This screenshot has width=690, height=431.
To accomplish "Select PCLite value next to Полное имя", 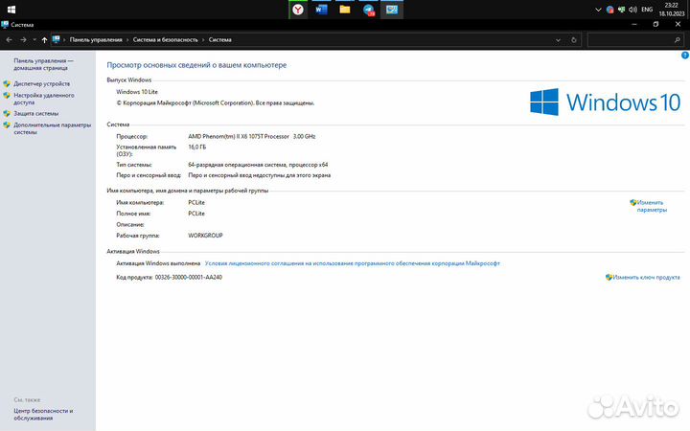I will coord(196,214).
